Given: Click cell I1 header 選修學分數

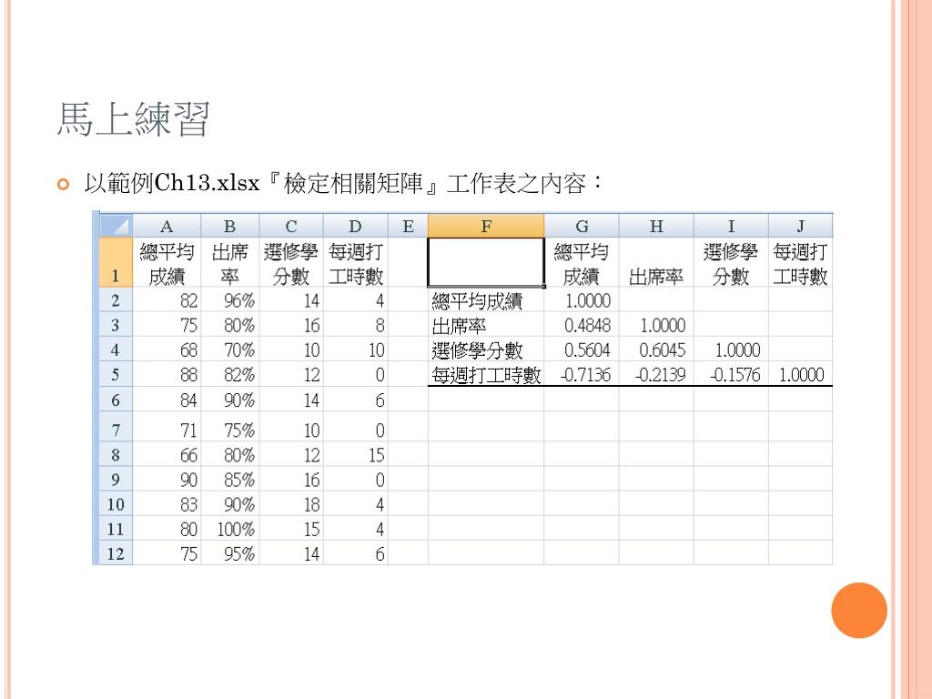Looking at the screenshot, I should pyautogui.click(x=731, y=263).
